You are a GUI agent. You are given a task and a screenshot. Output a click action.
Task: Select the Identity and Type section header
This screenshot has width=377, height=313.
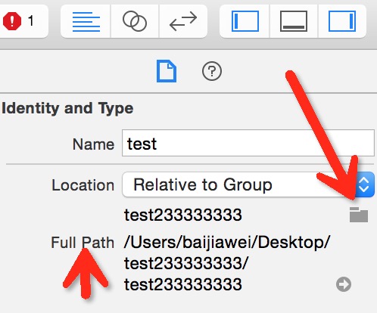67,109
